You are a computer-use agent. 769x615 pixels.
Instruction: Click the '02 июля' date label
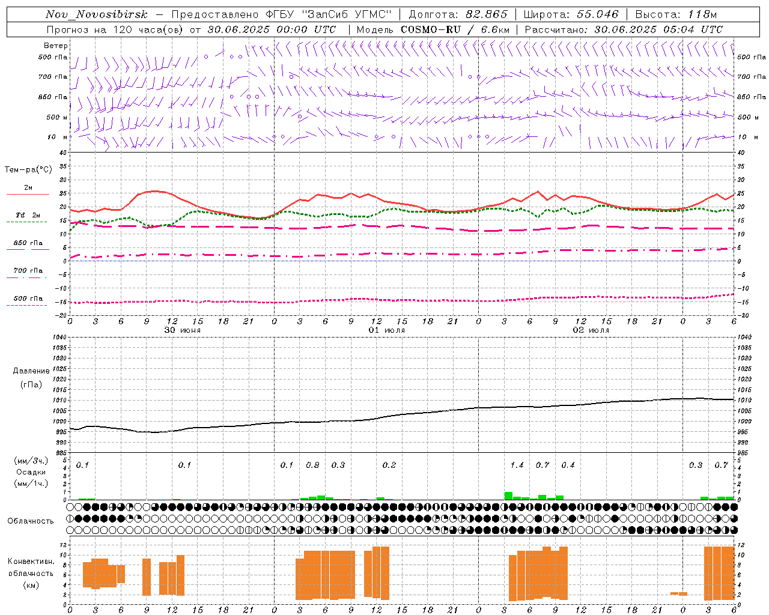click(x=591, y=330)
